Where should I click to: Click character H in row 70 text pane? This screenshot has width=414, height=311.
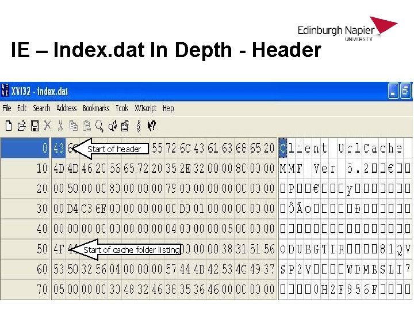324,290
